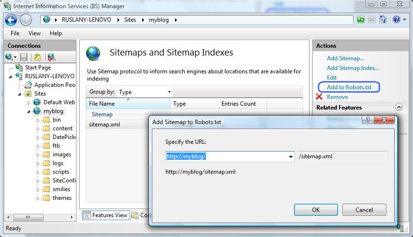Select the sitemap.xml row
Image resolution: width=413 pixels, height=237 pixels.
tap(118, 125)
